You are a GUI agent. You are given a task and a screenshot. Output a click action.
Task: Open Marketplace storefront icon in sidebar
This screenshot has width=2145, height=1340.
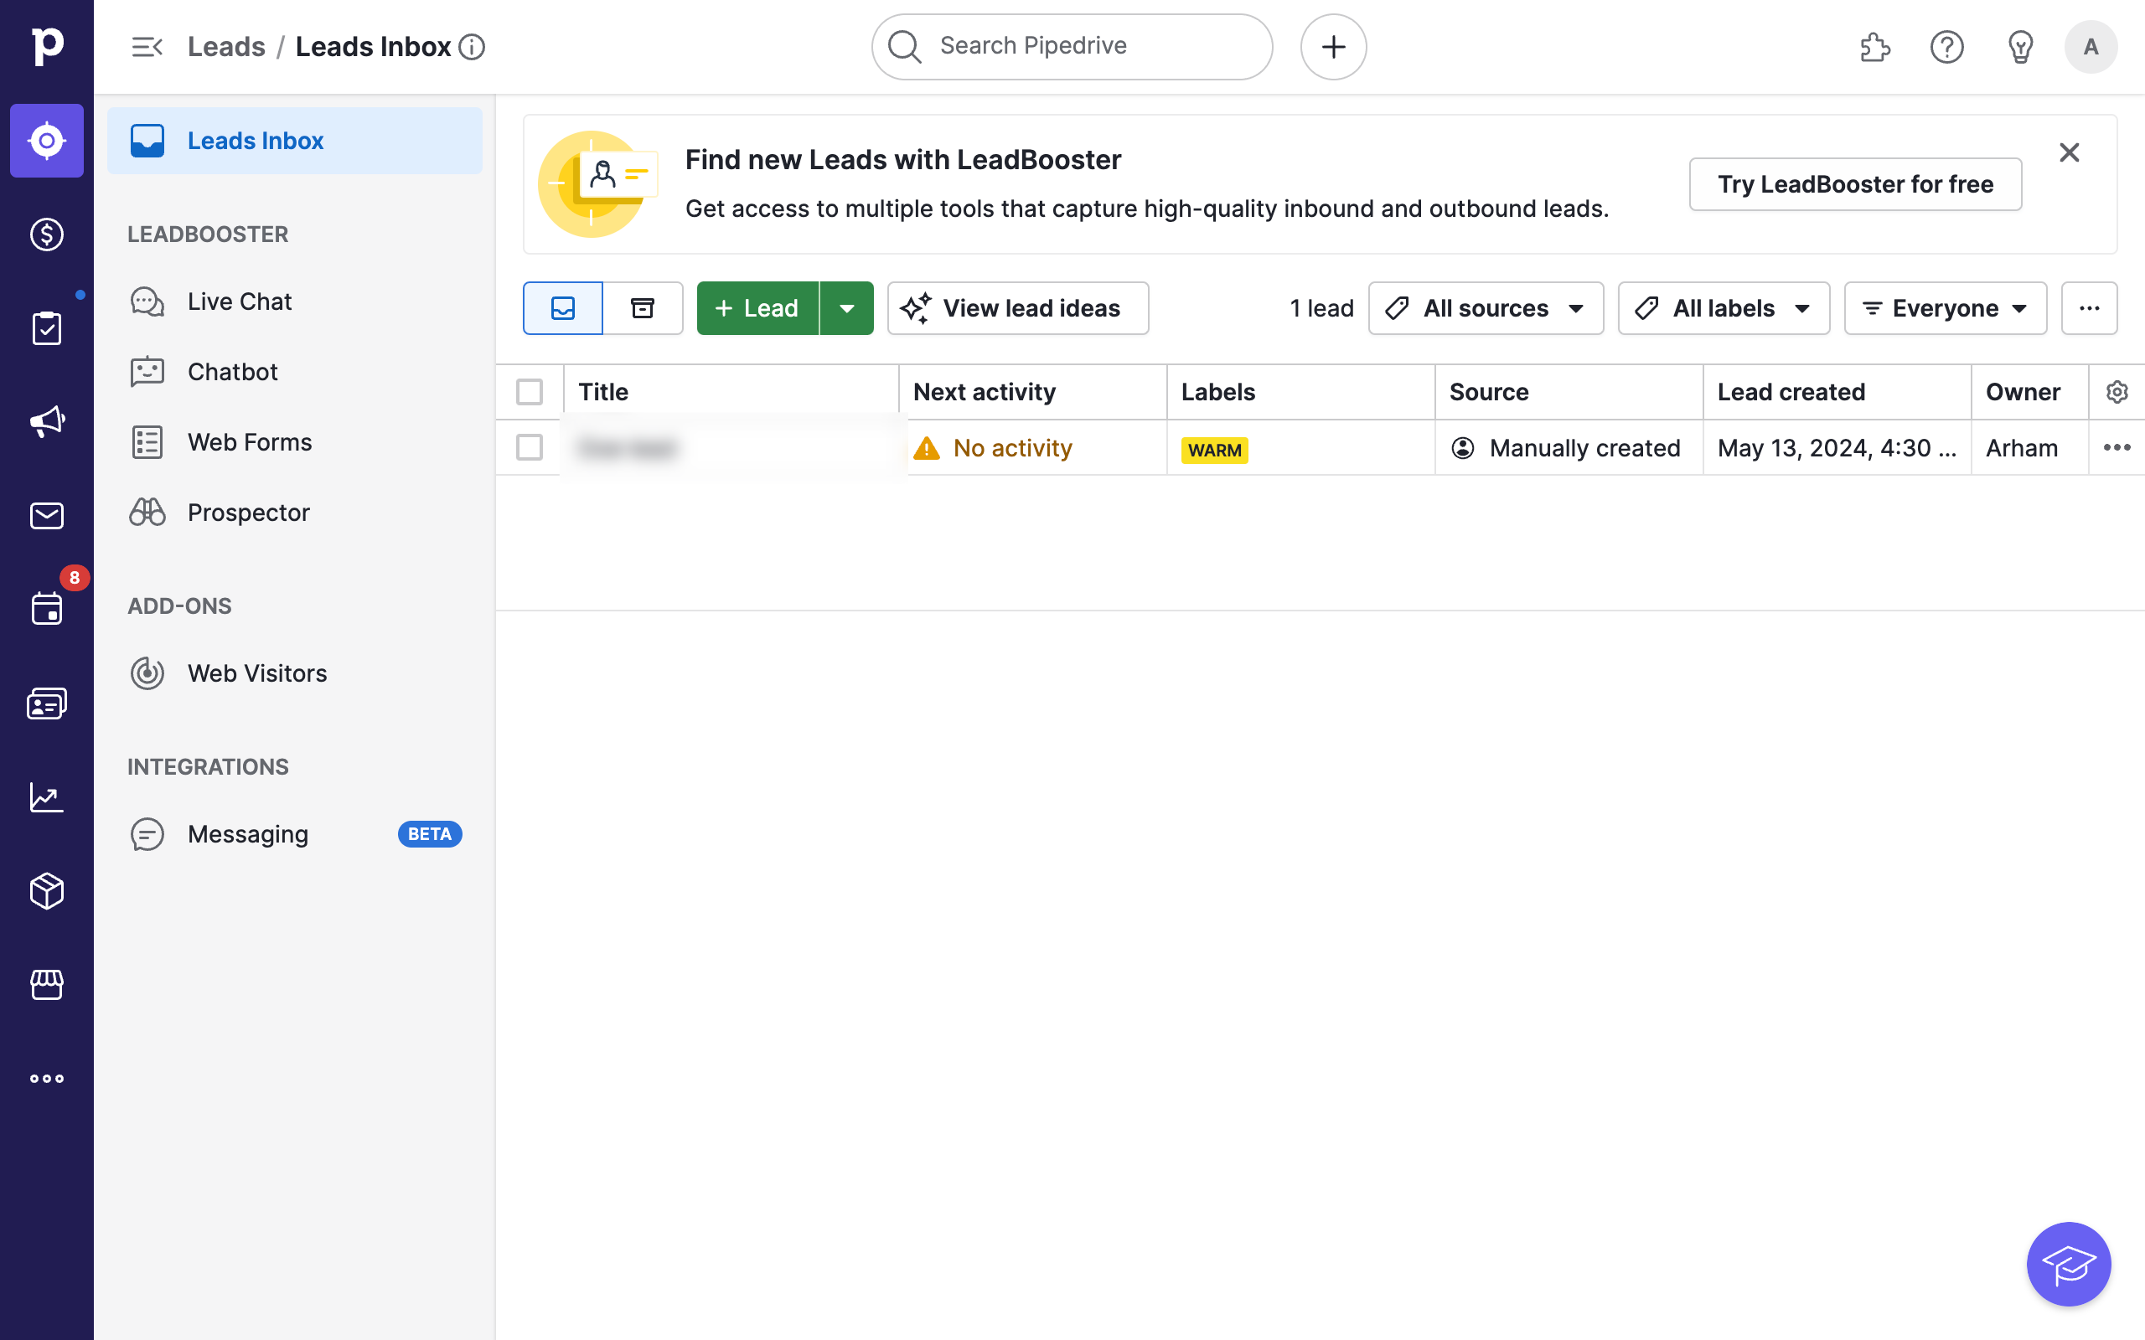click(46, 985)
